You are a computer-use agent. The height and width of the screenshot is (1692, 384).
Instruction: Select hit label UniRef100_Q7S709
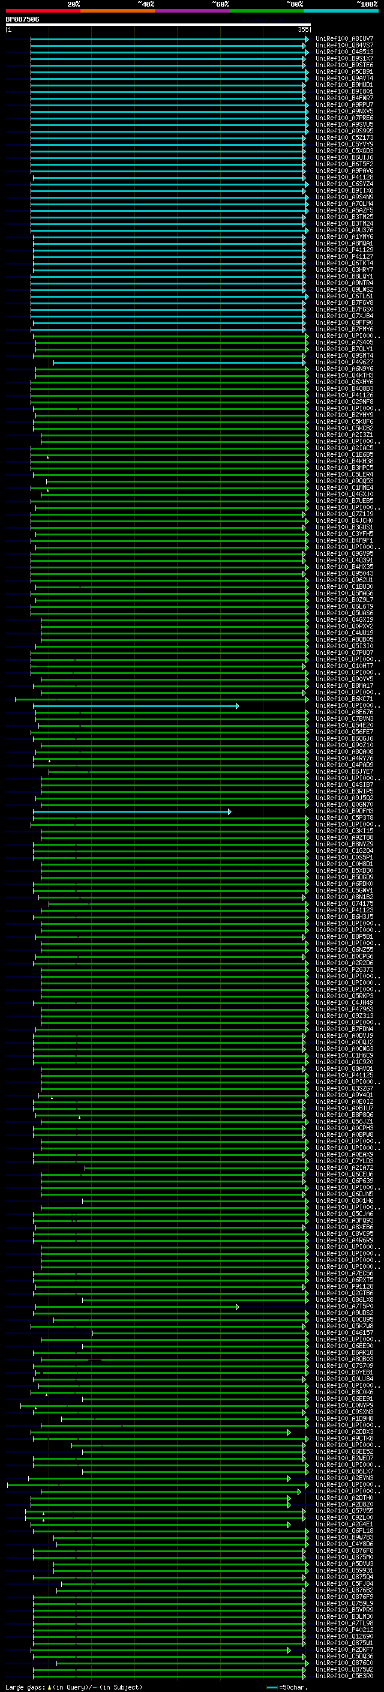click(344, 1365)
